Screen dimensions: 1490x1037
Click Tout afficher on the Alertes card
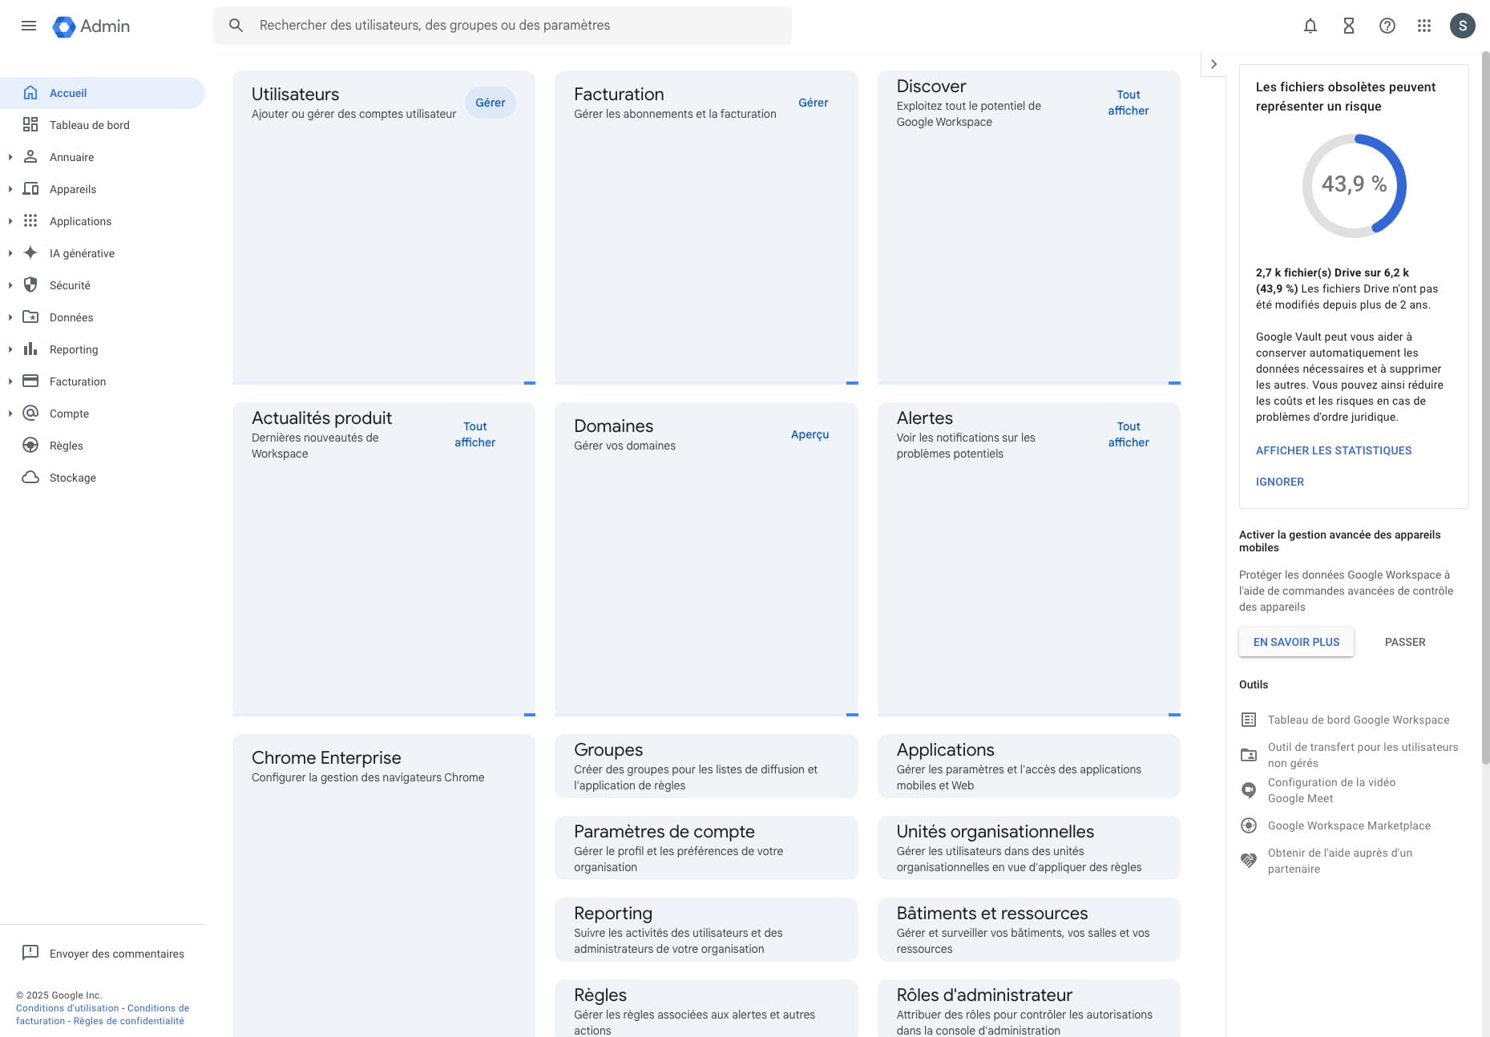coord(1129,434)
